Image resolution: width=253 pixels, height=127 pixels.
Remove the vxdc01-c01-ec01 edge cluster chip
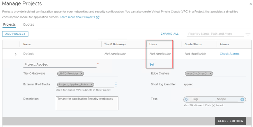(211, 74)
